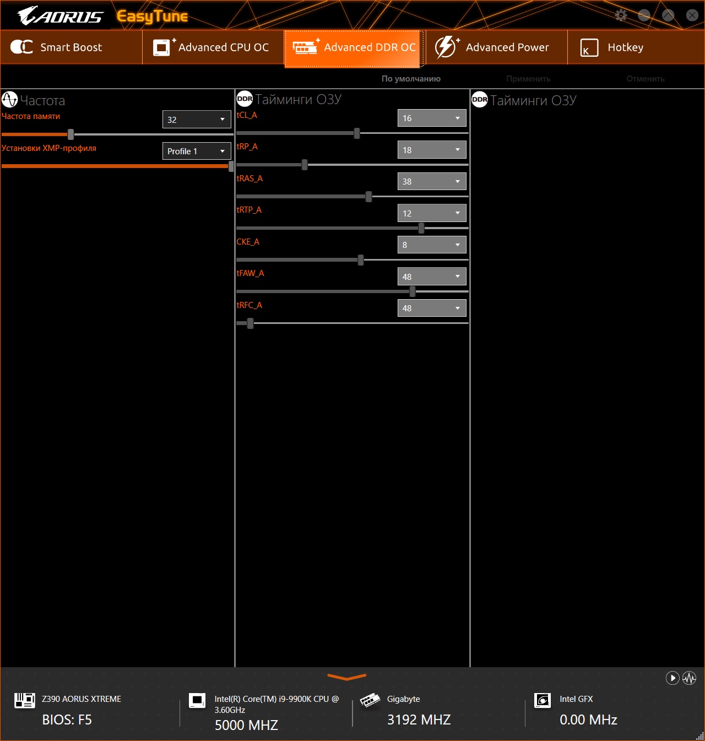The width and height of the screenshot is (705, 741).
Task: Click the DDR icon above the tCL_A row
Action: point(245,99)
